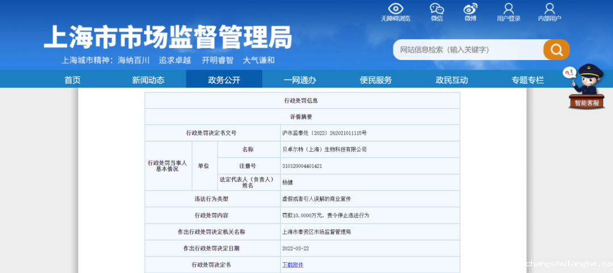The height and width of the screenshot is (273, 613).
Task: Click the 注册号 label cell
Action: [x=248, y=166]
